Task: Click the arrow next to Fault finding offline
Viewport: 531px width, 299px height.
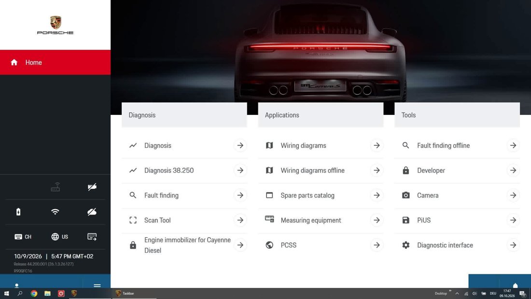Action: tap(513, 145)
